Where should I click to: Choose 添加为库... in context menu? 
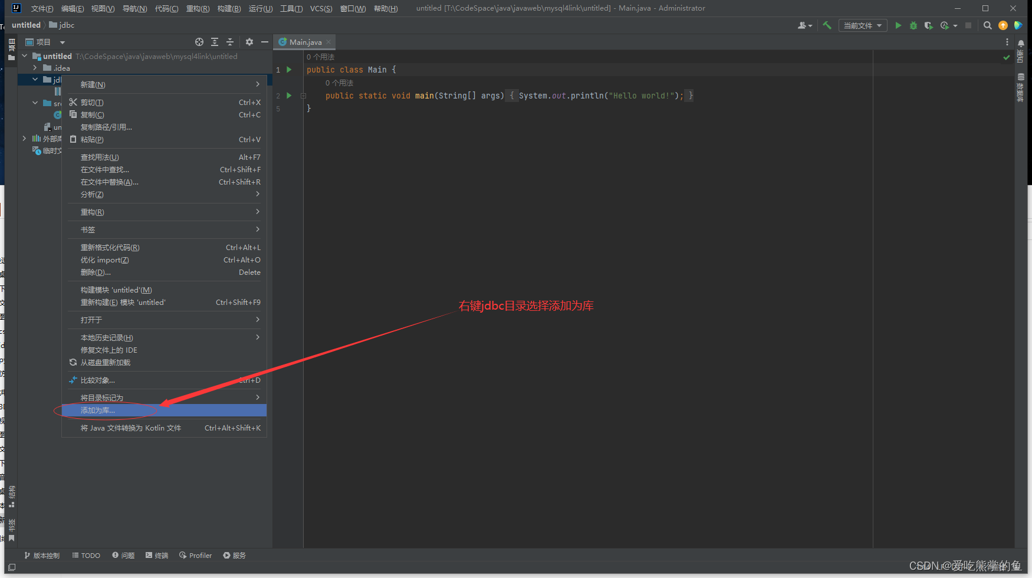(x=164, y=410)
